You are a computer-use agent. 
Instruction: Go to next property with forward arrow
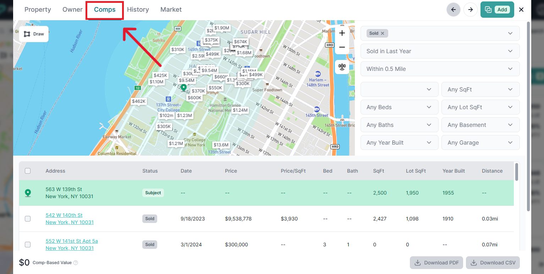click(x=471, y=10)
